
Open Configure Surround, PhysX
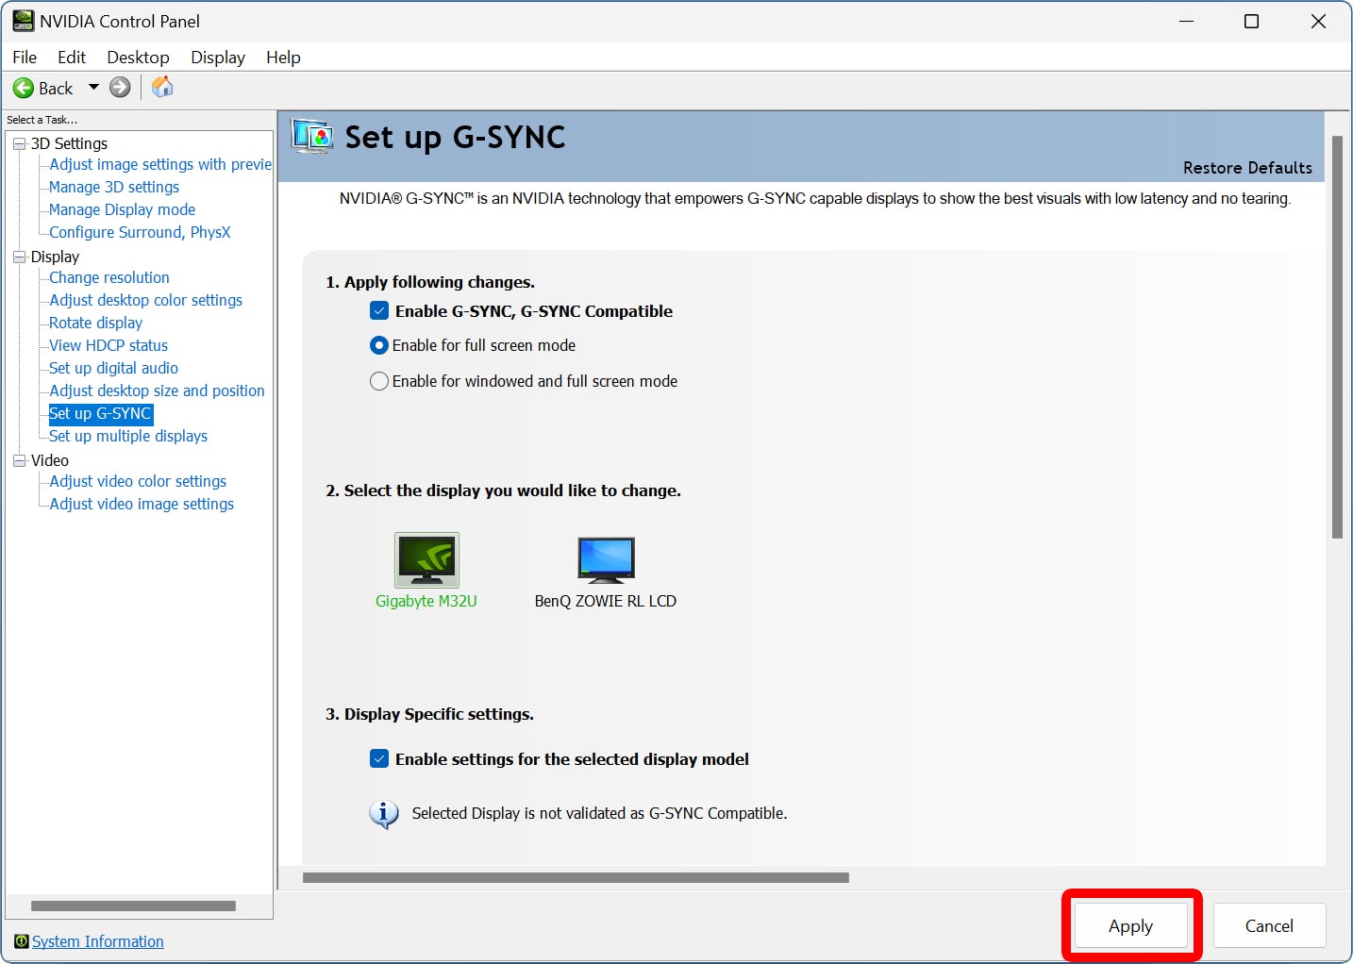tap(140, 232)
